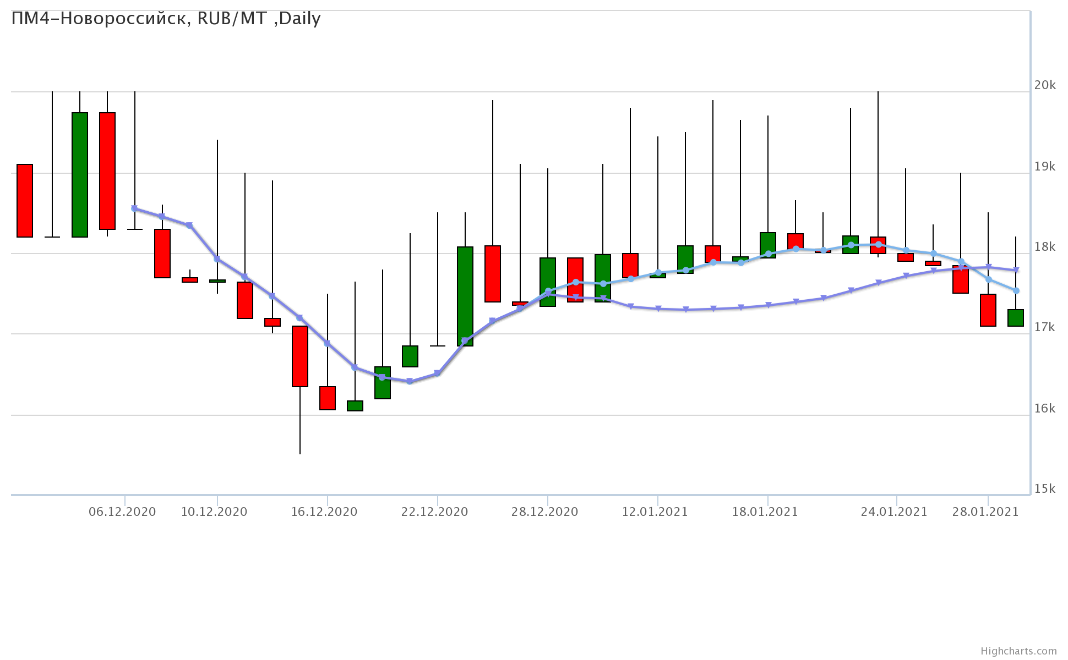Click the 15k y-axis label
1068x660 pixels.
tap(1044, 489)
